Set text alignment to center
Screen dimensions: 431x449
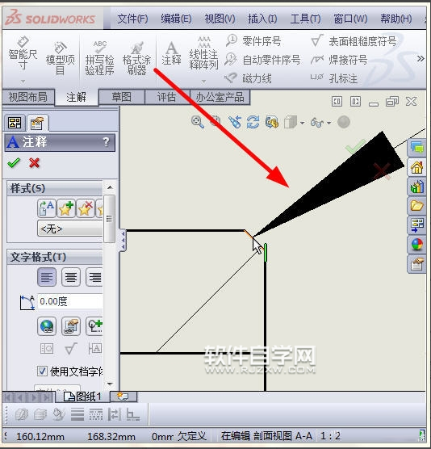coord(71,277)
